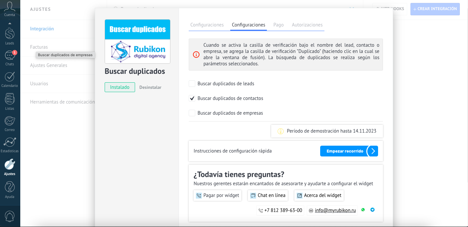Open Integración in the settings menu
The image size is (468, 227).
pos(42,29)
